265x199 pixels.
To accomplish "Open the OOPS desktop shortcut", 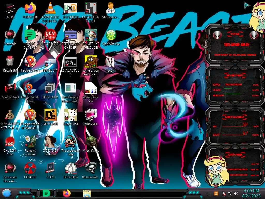I will (x=50, y=171).
